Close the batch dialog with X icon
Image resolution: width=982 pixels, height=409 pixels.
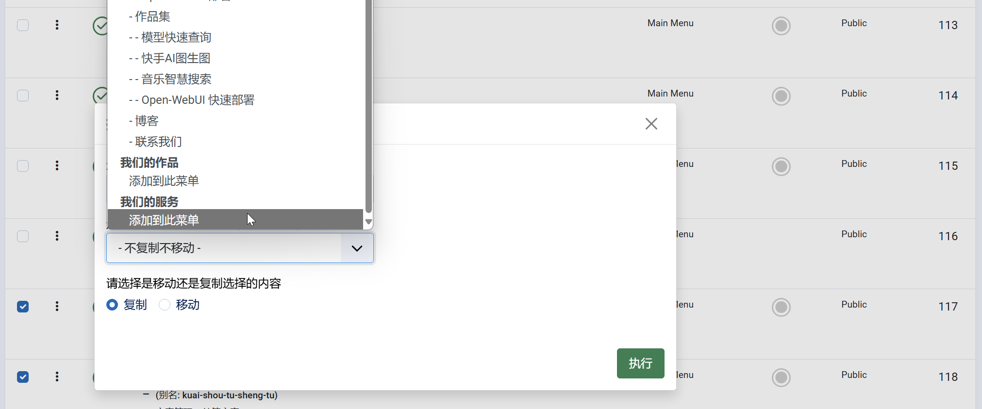[651, 124]
